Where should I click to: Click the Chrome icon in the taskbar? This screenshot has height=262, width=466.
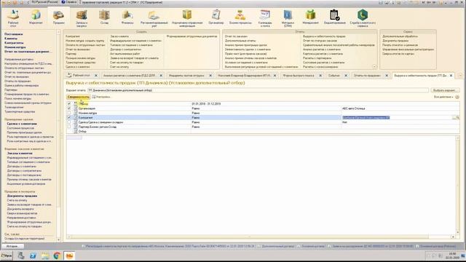[x=57, y=255]
